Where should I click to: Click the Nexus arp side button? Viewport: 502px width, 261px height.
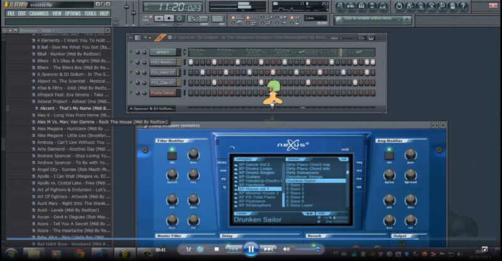(223, 179)
